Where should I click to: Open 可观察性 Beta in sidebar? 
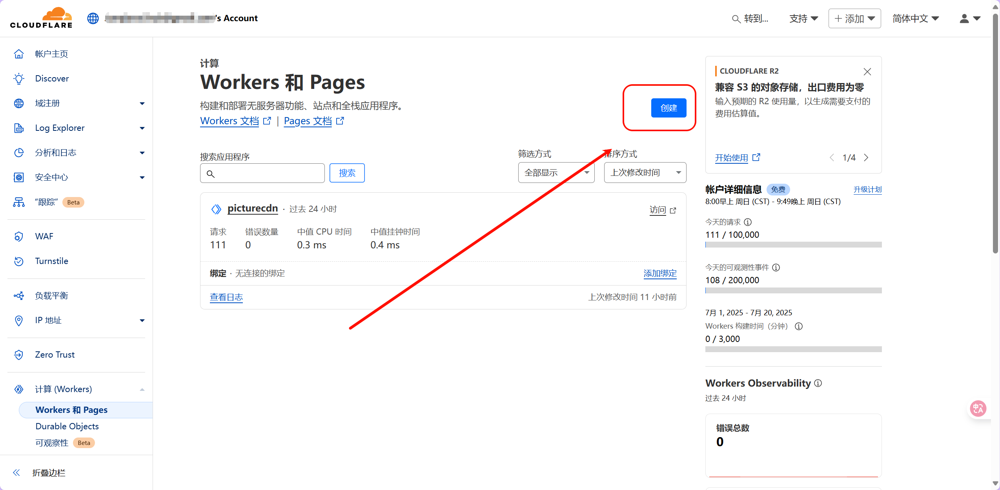pyautogui.click(x=65, y=443)
